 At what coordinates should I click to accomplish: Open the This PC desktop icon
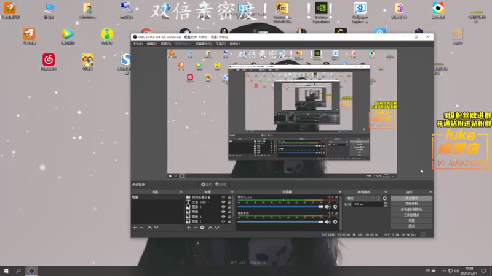pyautogui.click(x=49, y=10)
